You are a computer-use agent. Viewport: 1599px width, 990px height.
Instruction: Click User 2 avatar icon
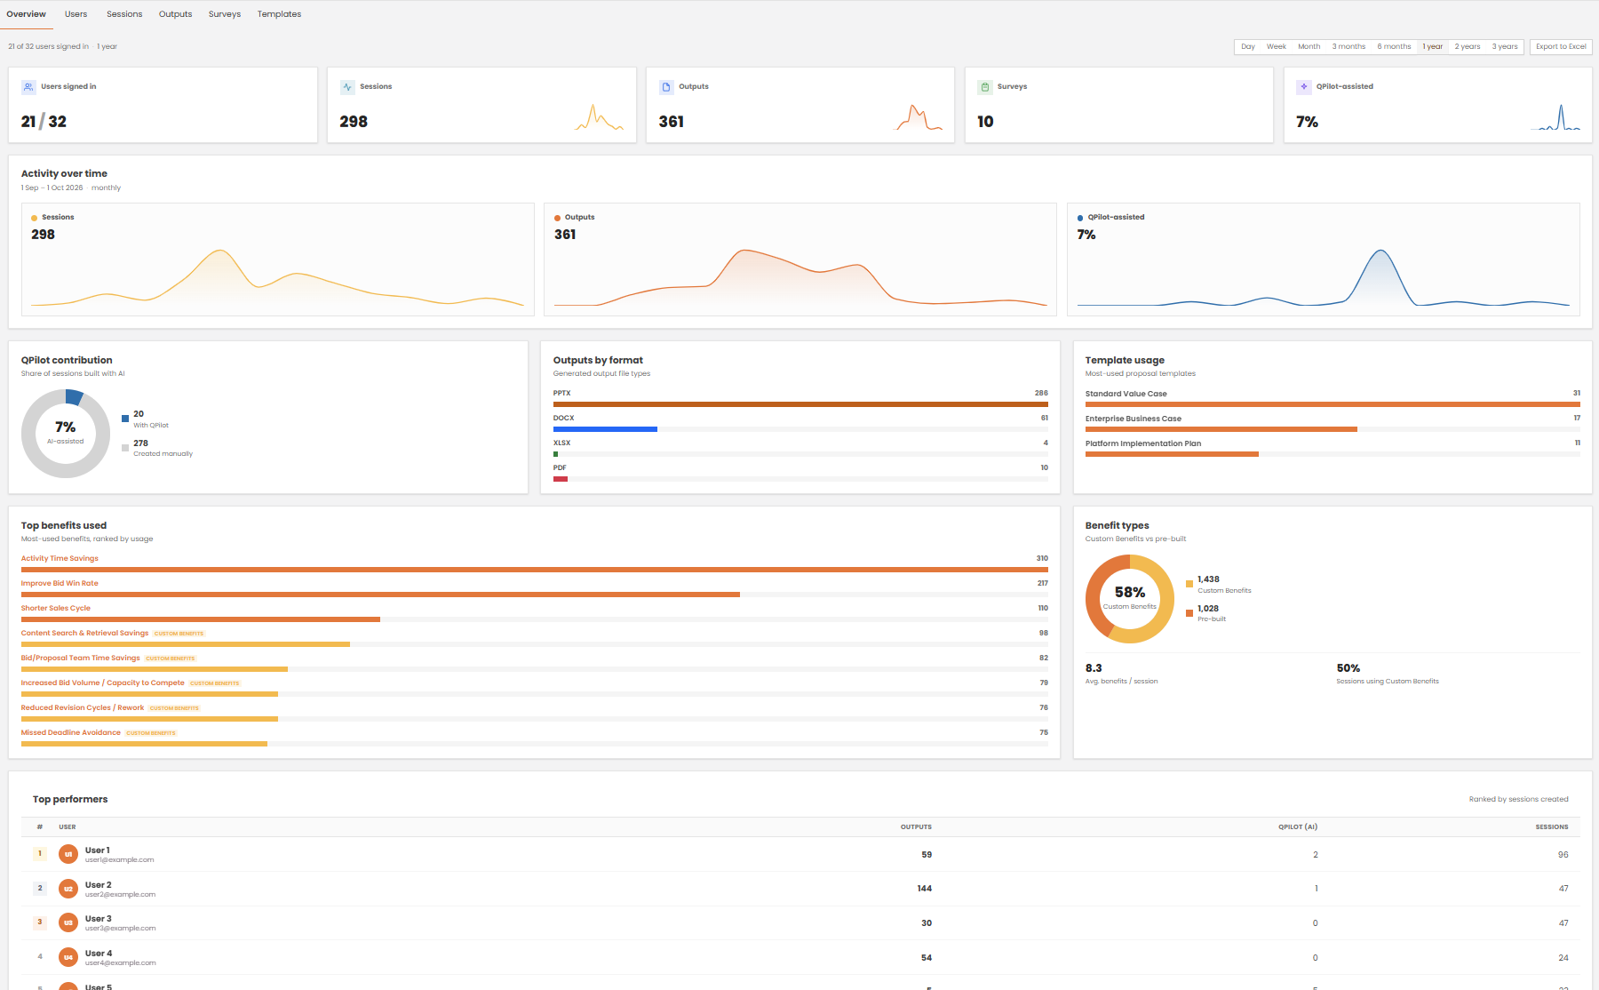[x=68, y=889]
